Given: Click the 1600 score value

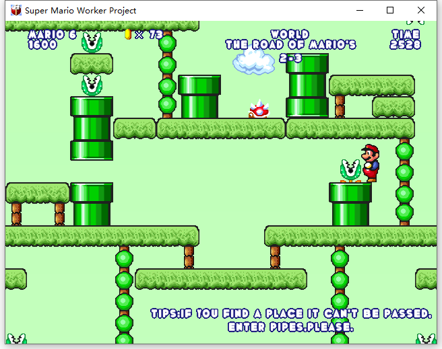Looking at the screenshot, I should [42, 44].
